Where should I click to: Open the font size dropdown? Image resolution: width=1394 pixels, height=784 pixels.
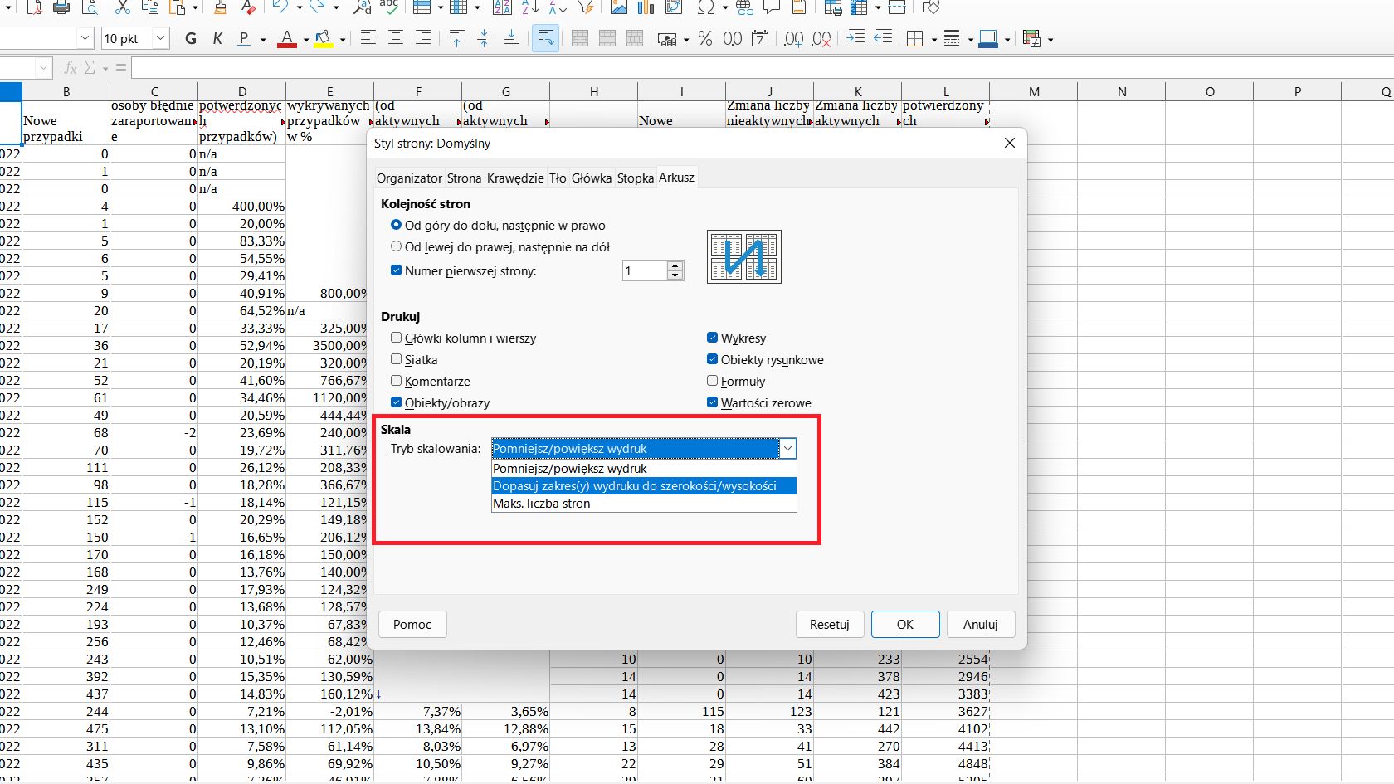click(x=161, y=39)
